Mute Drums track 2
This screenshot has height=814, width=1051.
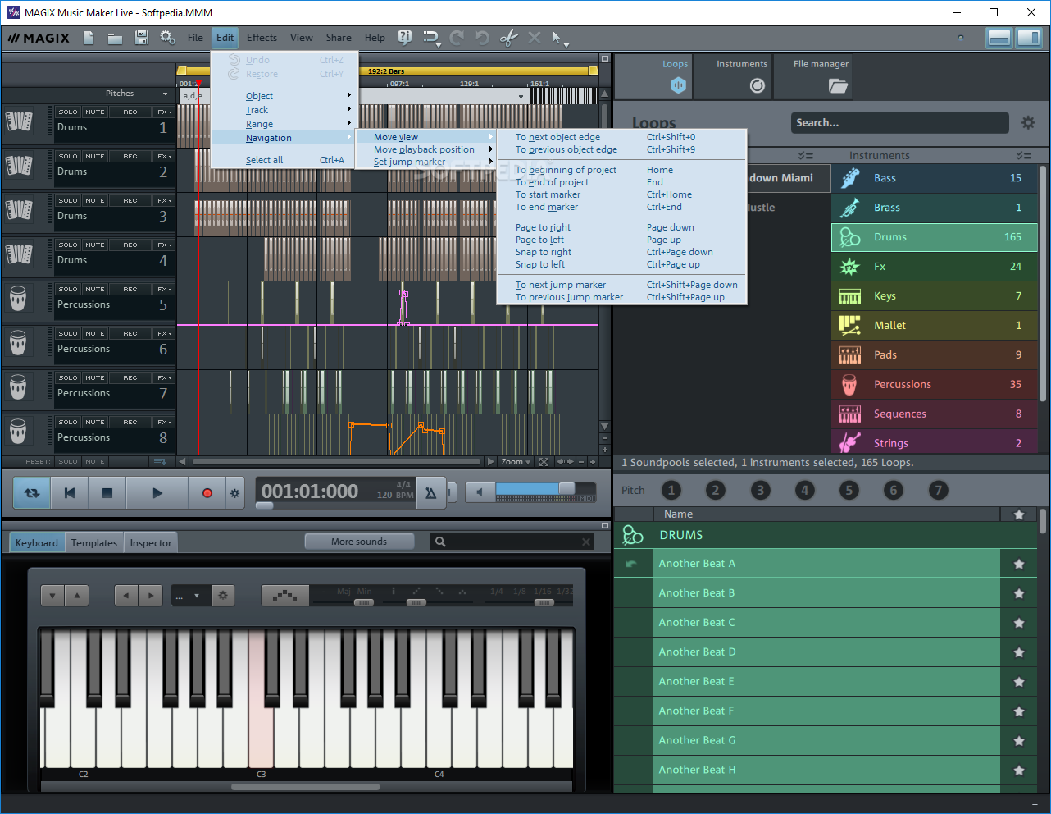(x=95, y=157)
